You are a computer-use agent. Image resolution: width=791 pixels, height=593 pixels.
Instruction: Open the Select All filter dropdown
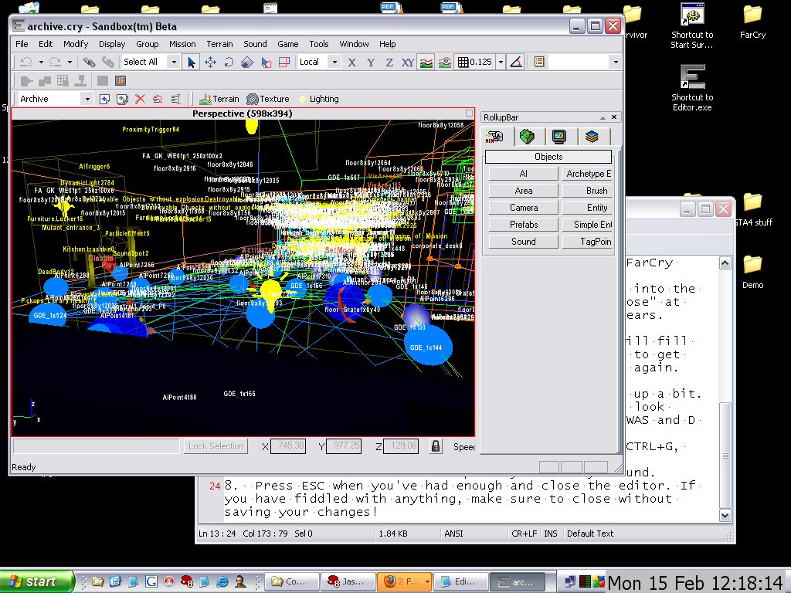(174, 62)
